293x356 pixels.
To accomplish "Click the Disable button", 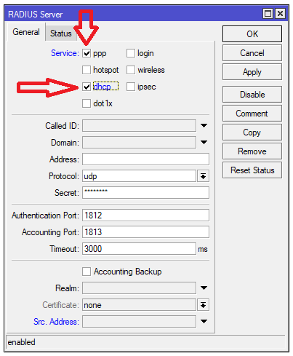I will pyautogui.click(x=252, y=95).
